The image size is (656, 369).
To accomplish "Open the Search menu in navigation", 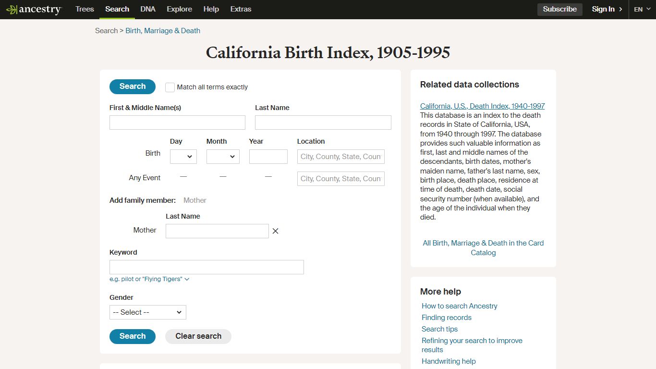I will (117, 9).
